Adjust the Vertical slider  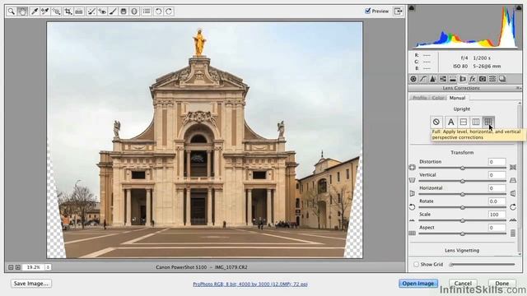[x=463, y=181]
